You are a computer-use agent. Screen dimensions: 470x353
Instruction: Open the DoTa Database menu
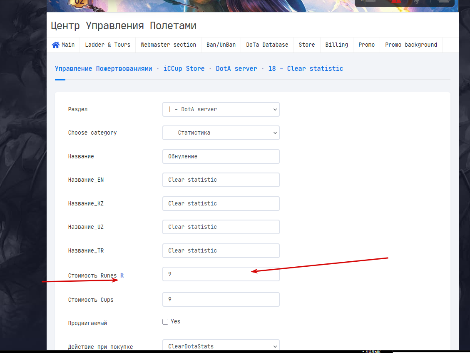click(x=267, y=45)
